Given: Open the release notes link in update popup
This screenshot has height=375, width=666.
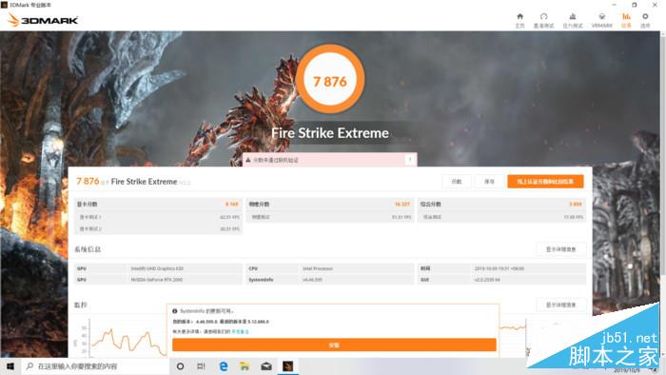Looking at the screenshot, I should pos(241,331).
